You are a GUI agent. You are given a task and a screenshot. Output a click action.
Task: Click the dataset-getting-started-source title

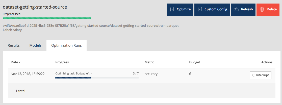[35, 7]
